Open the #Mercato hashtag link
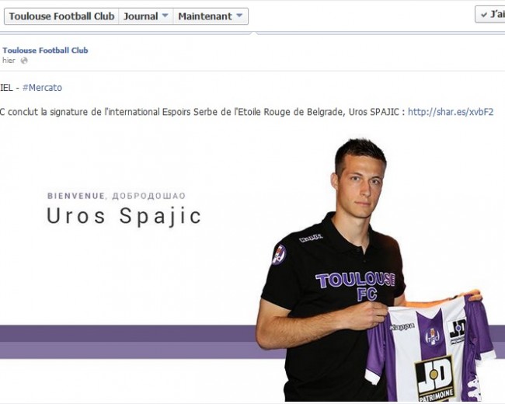The width and height of the screenshot is (505, 404). click(x=42, y=88)
